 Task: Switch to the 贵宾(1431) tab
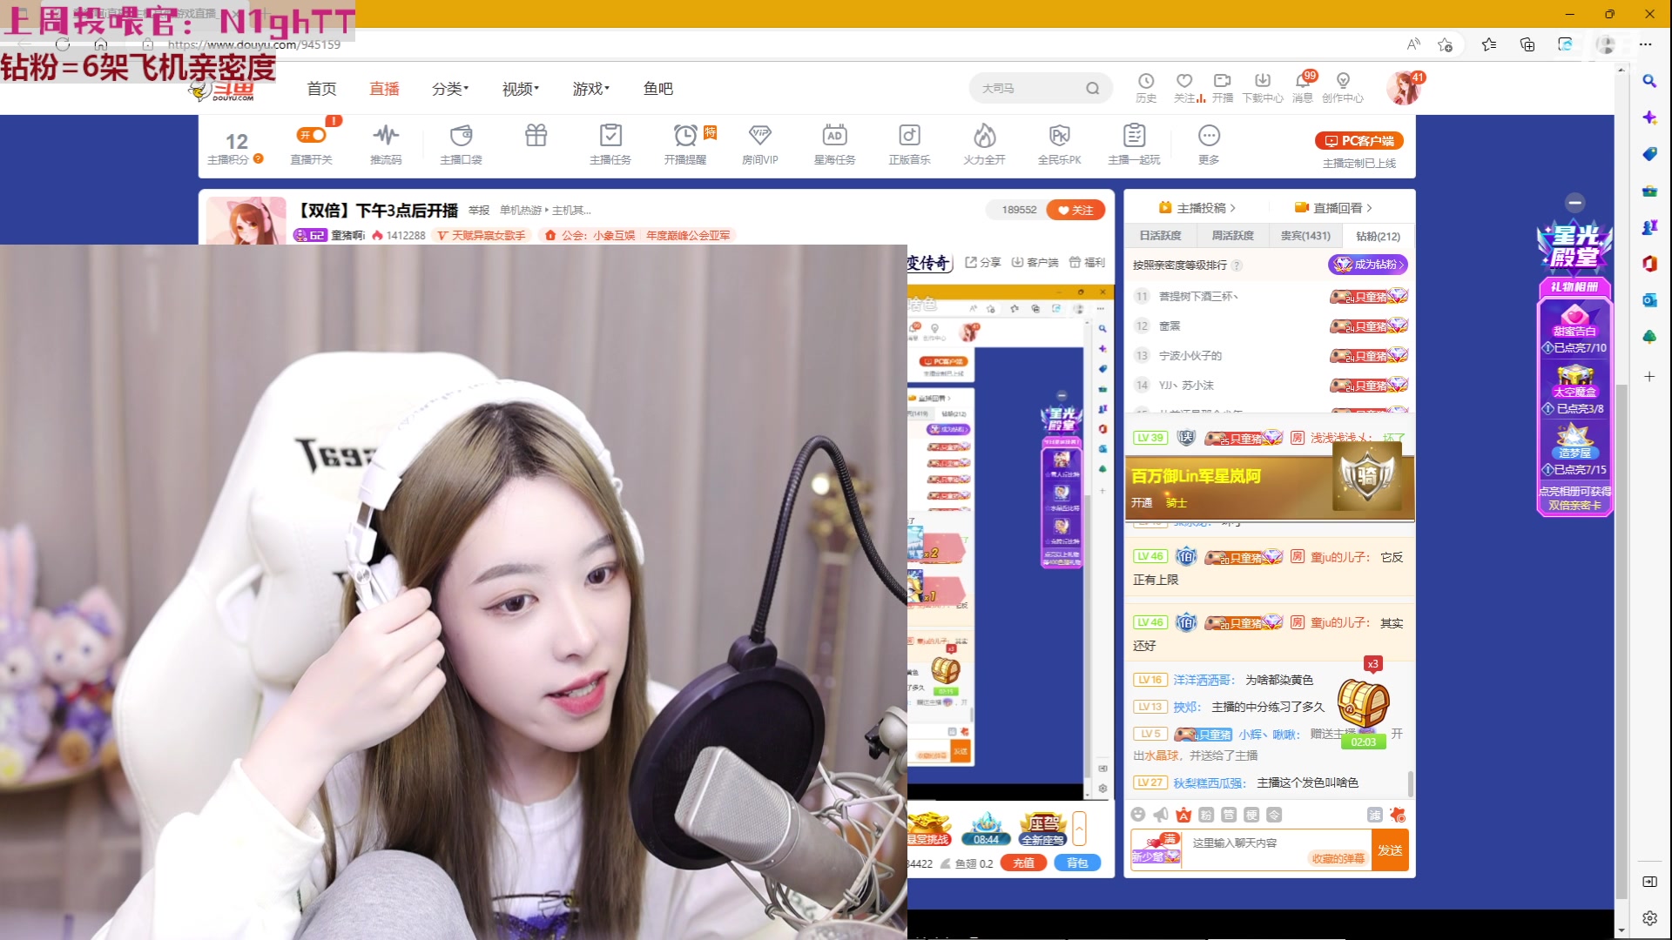[1305, 236]
